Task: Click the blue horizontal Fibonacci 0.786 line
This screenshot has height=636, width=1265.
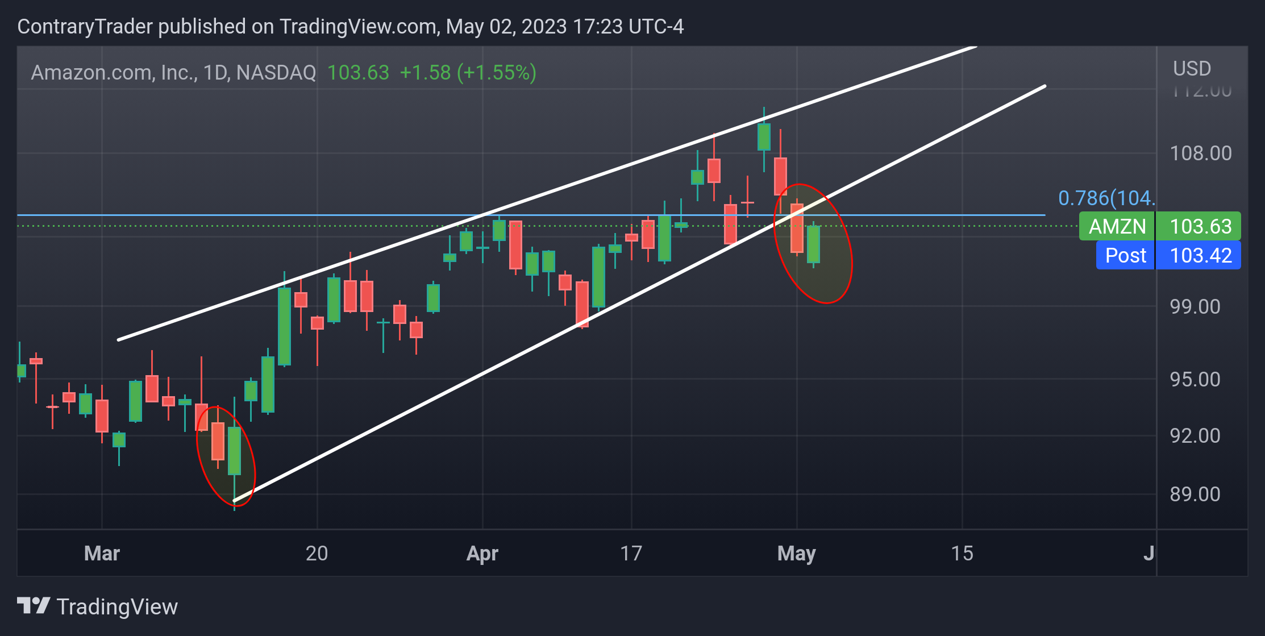Action: (531, 215)
